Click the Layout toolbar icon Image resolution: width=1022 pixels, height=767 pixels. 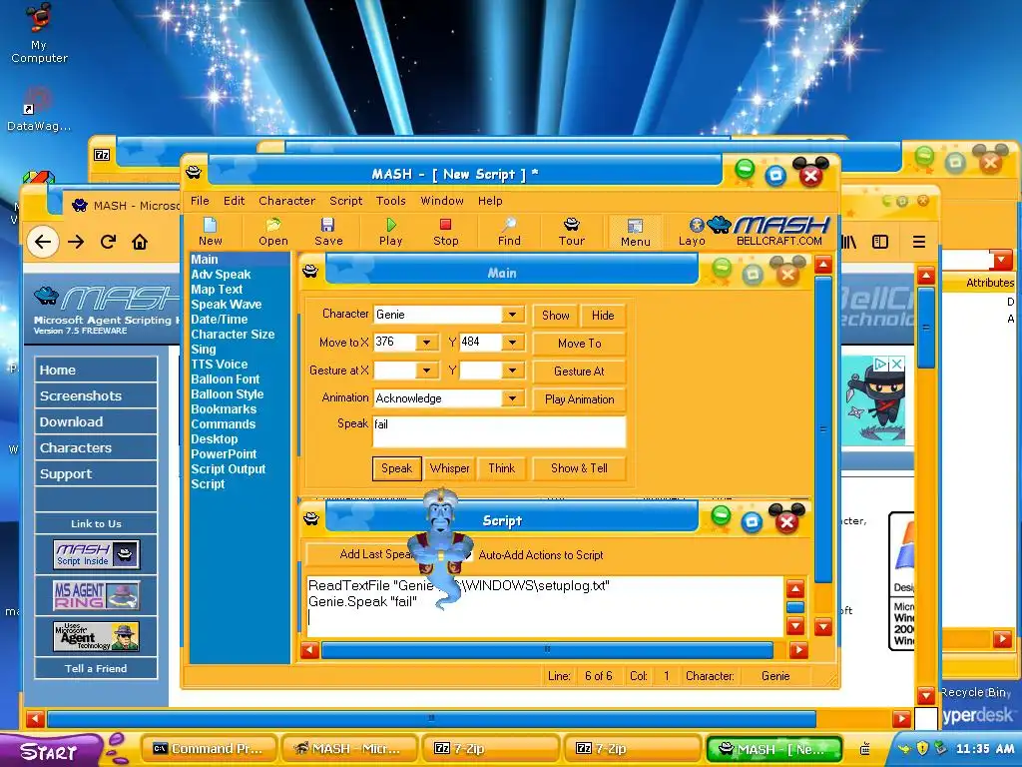(x=692, y=232)
